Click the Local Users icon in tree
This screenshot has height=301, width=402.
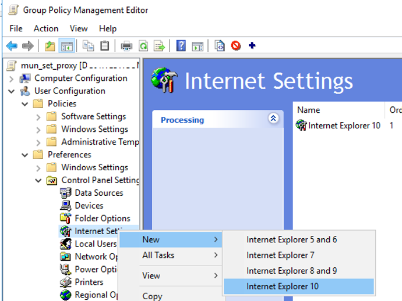coord(65,243)
